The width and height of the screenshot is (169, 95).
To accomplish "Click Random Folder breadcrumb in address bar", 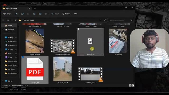I will [x=29, y=20].
